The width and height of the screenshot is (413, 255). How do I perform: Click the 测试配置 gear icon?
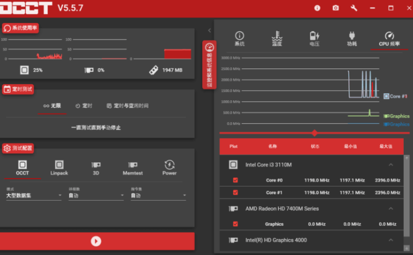[7, 148]
